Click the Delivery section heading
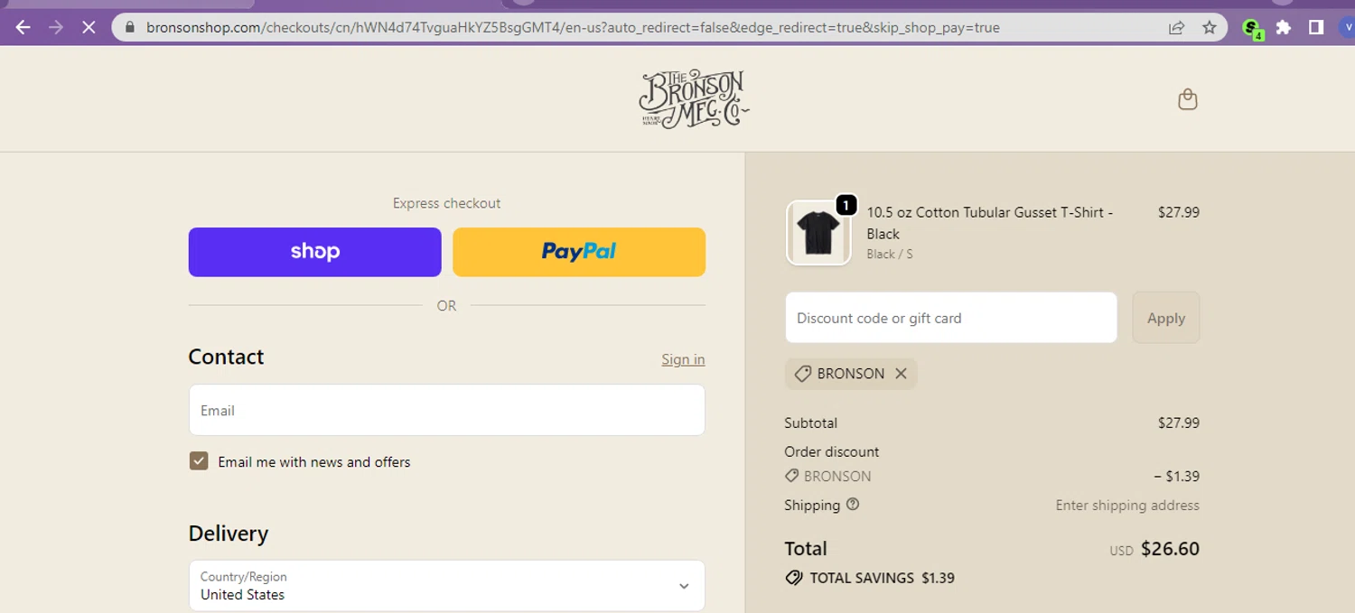 click(229, 534)
